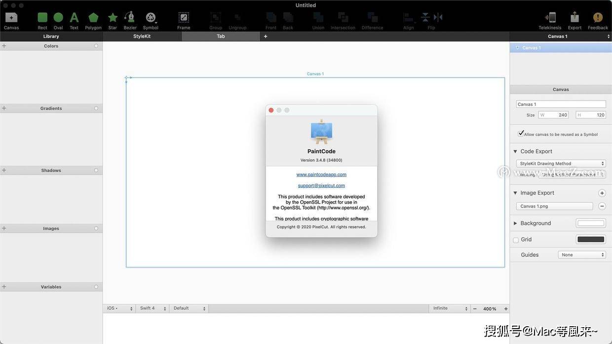This screenshot has height=344, width=612.
Task: Collapse the Code Export section
Action: (515, 152)
